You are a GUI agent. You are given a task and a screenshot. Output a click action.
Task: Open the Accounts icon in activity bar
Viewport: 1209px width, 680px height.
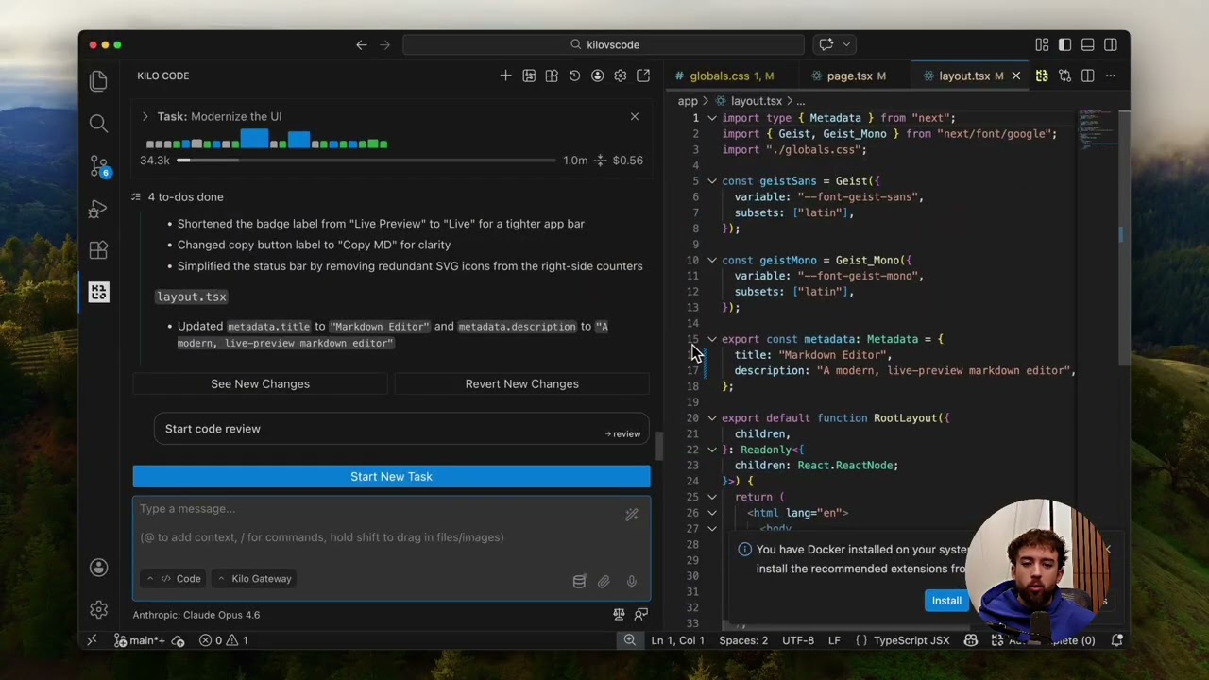click(x=98, y=568)
